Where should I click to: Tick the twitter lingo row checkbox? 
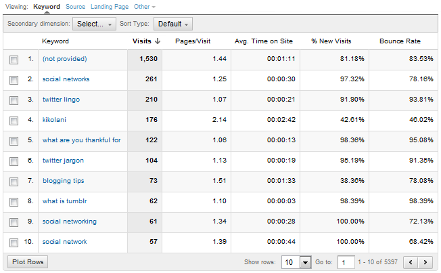pyautogui.click(x=14, y=100)
